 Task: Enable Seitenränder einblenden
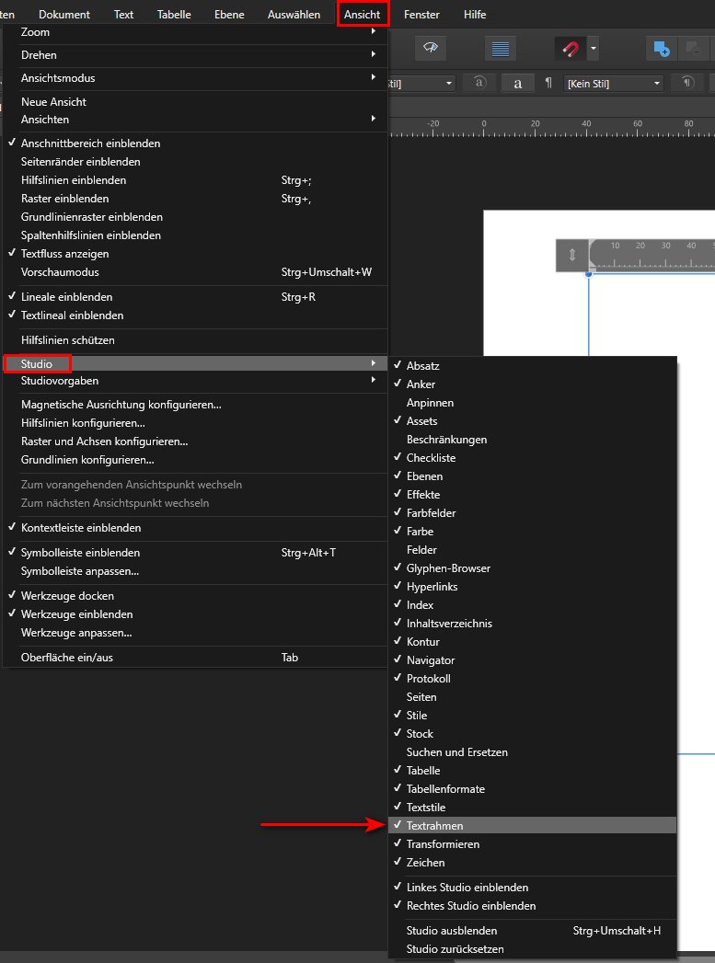tap(195, 162)
